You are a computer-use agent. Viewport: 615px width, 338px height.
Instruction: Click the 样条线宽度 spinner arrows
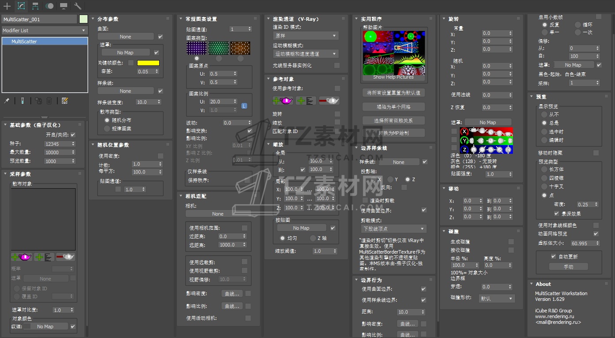(159, 102)
